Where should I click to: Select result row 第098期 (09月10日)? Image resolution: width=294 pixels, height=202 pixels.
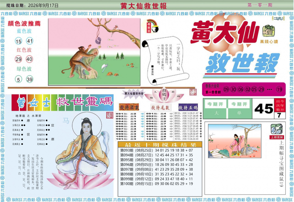point(157,174)
